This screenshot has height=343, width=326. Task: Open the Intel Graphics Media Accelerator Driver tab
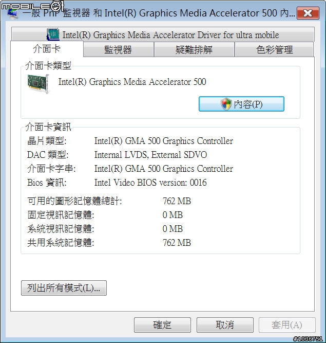tap(163, 34)
